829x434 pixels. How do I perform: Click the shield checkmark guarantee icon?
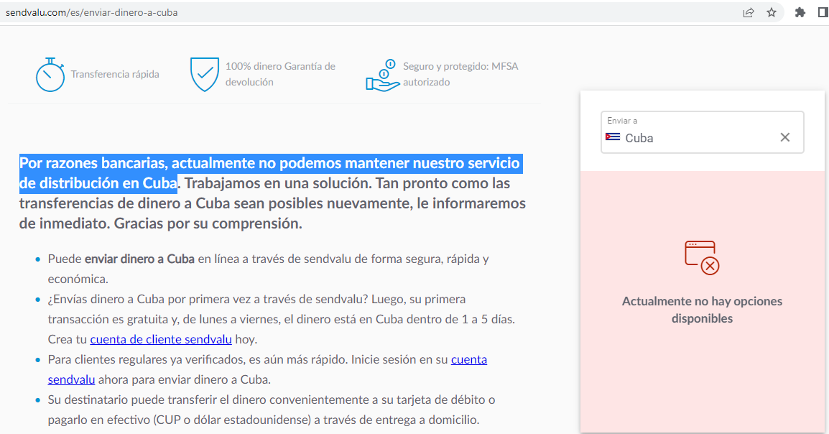(x=204, y=74)
